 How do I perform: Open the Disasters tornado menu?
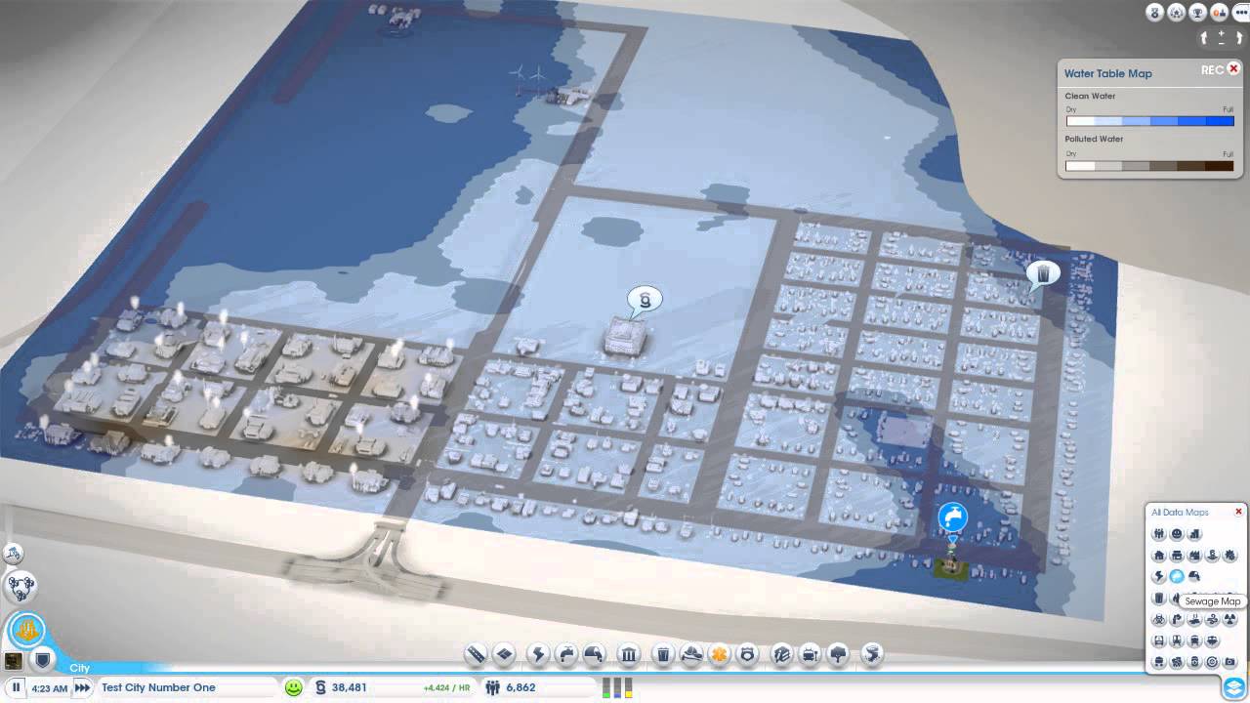tap(873, 654)
